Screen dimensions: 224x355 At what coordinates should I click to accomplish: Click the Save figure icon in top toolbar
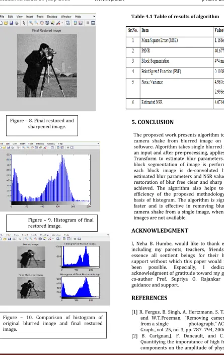point(11,23)
